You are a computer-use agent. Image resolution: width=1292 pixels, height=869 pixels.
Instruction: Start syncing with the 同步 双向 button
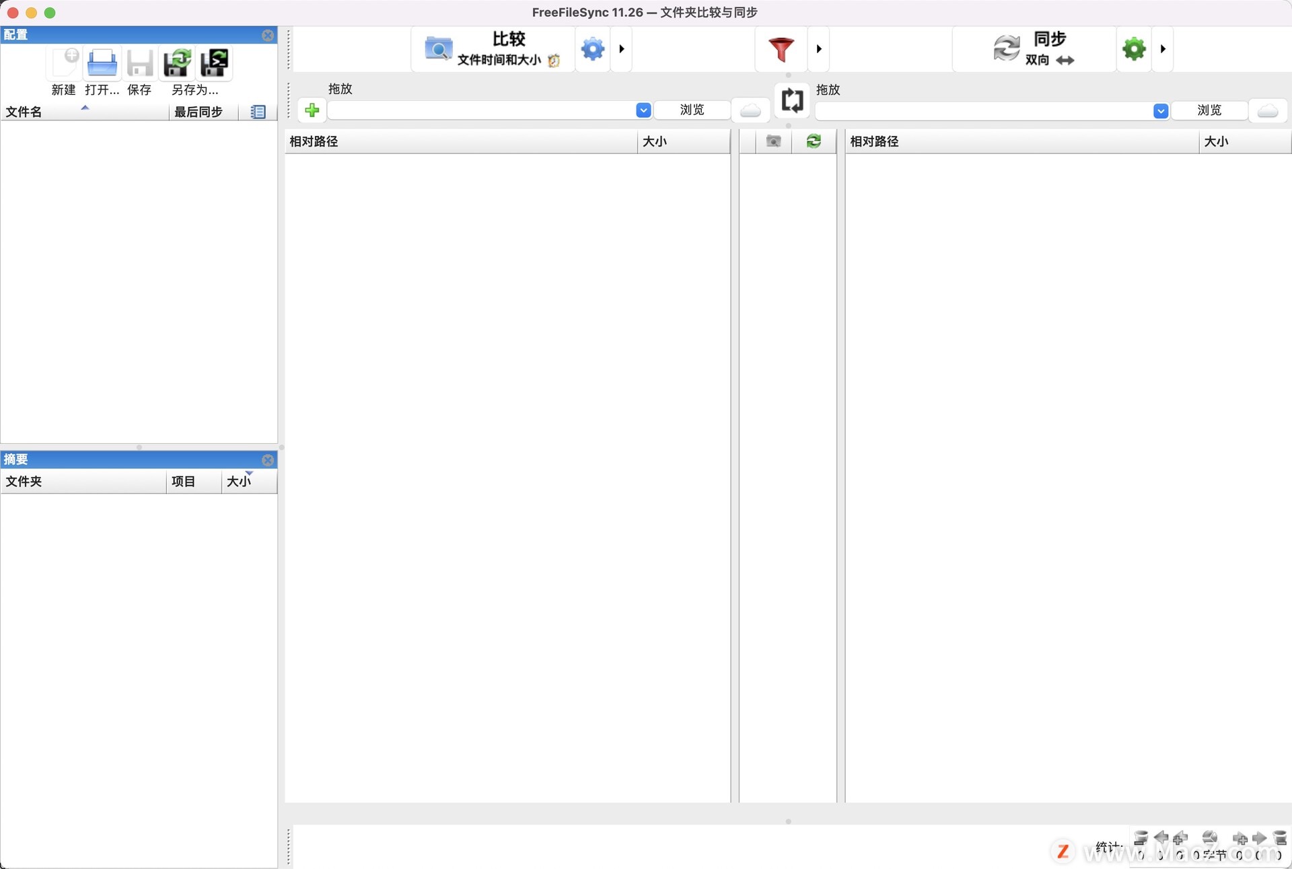pos(1031,48)
